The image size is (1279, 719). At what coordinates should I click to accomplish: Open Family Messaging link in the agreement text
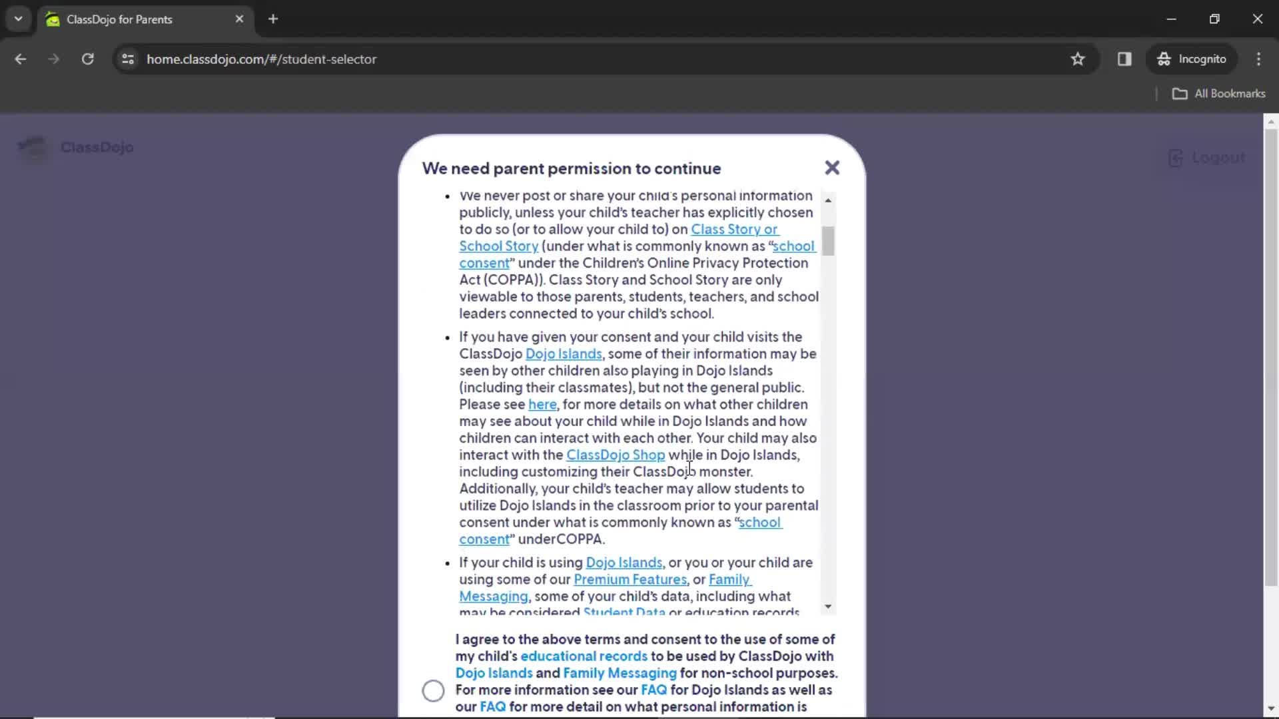click(620, 673)
